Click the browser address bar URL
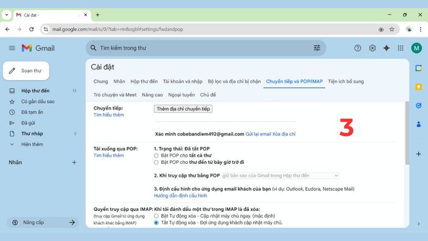The image size is (428, 241). 117,29
